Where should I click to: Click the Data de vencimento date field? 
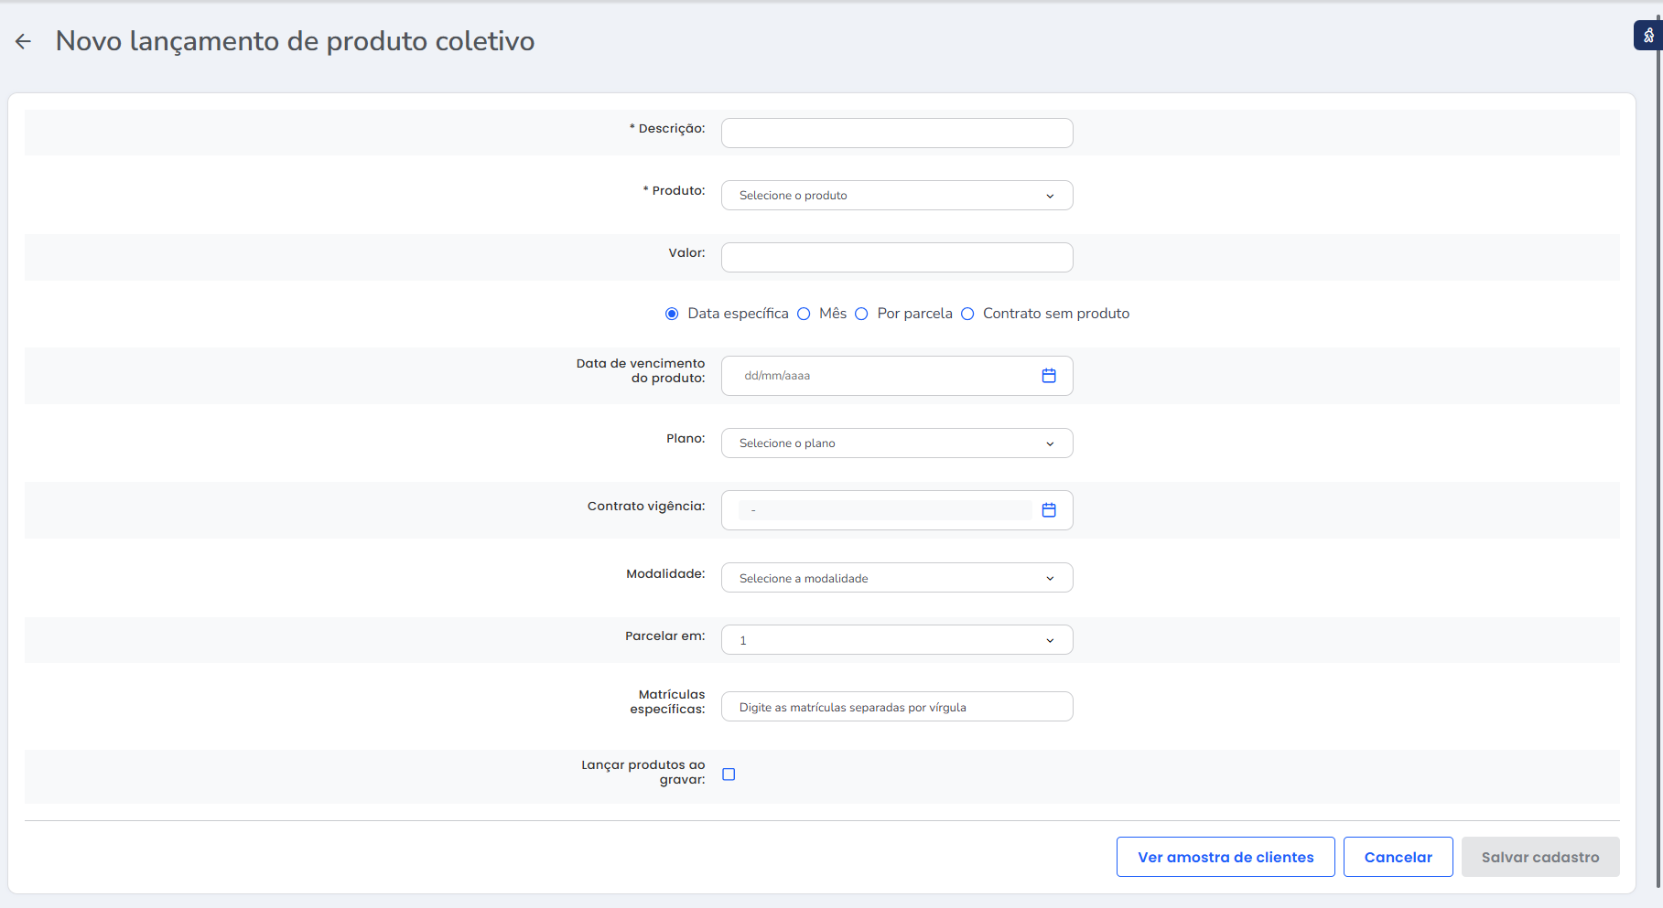[879, 376]
